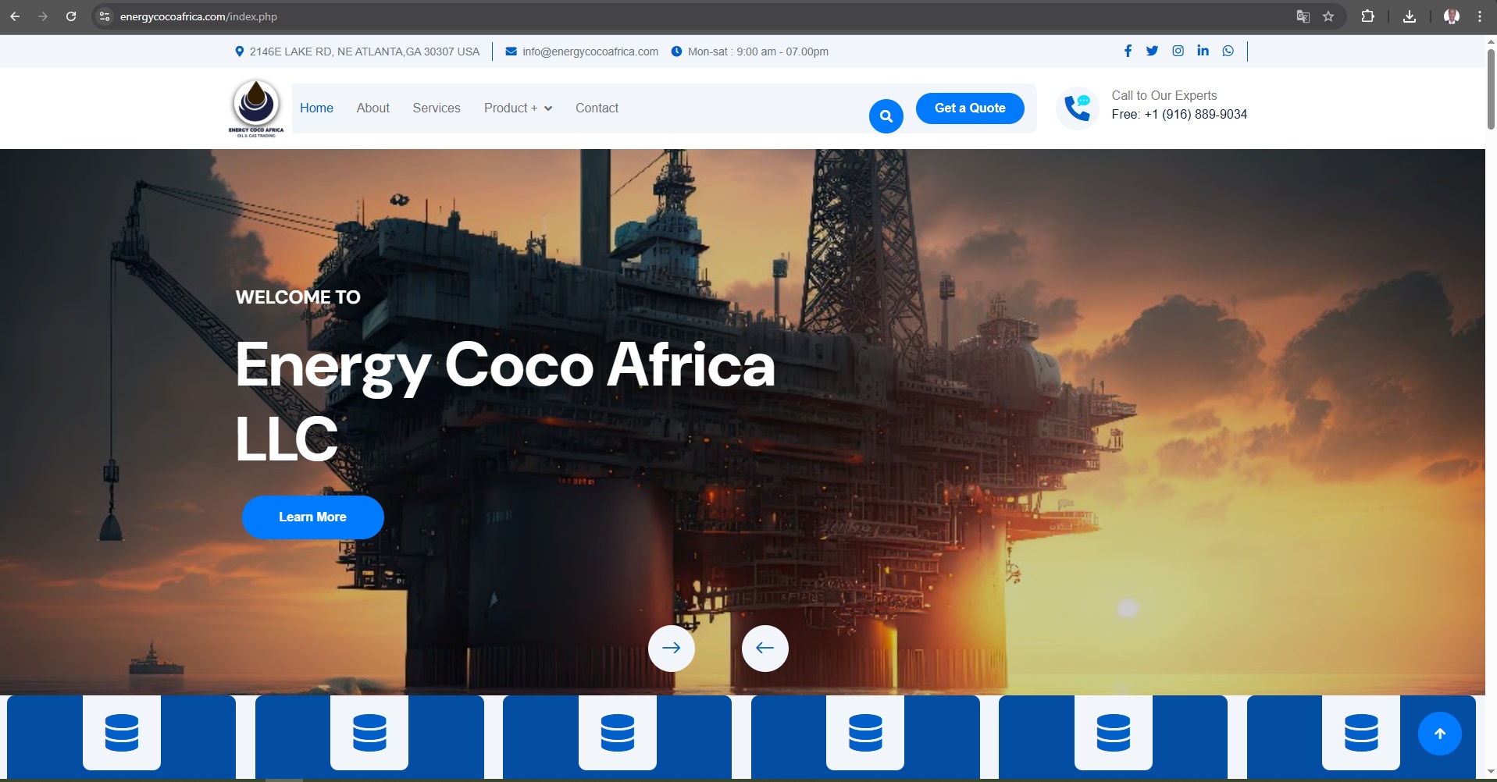Bookmark this page with the star icon
Image resolution: width=1497 pixels, height=782 pixels.
pyautogui.click(x=1328, y=16)
